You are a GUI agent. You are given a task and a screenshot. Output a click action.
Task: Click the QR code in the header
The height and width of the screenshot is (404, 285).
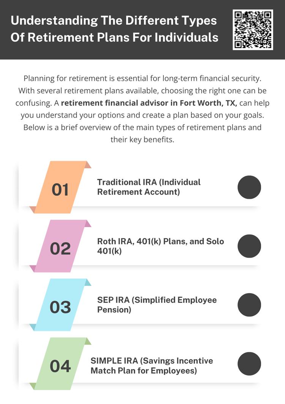point(253,30)
